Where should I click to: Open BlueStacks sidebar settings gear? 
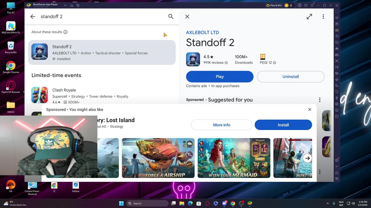337,160
